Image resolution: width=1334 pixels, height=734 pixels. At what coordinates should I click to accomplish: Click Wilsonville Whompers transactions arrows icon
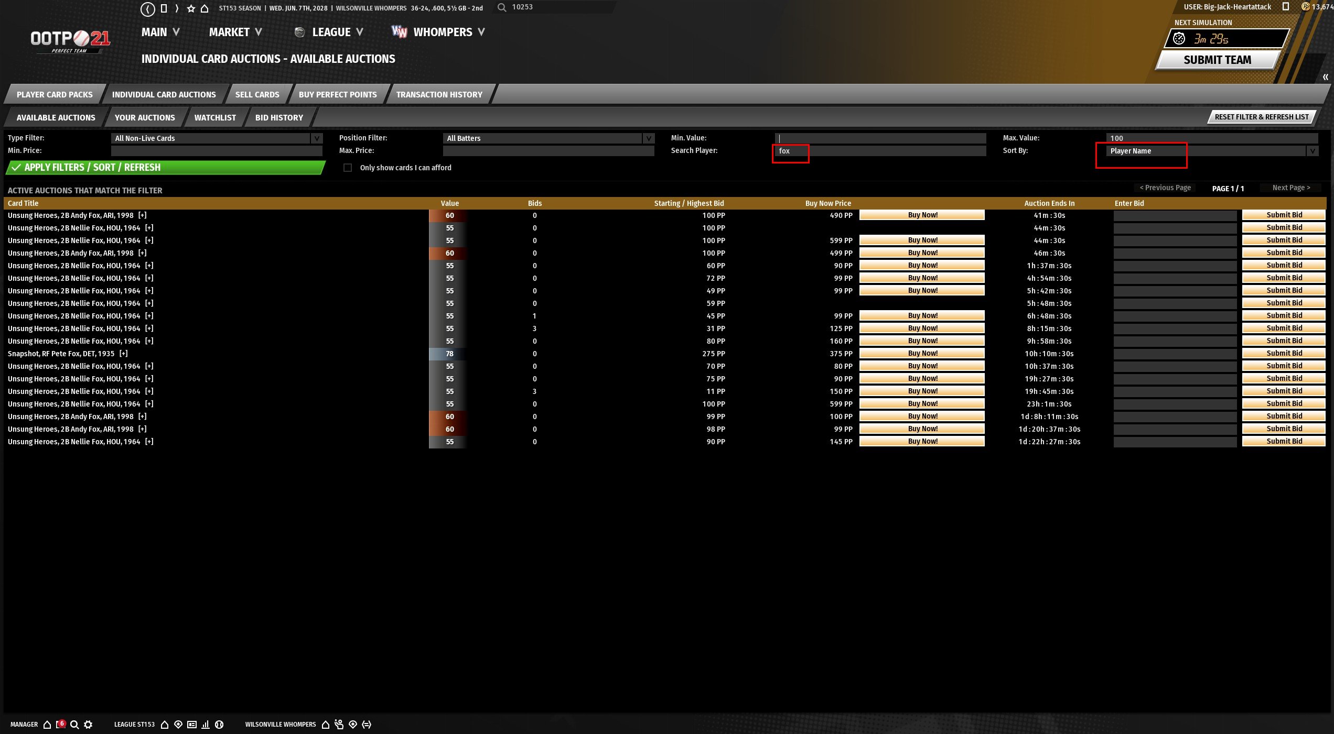pos(367,725)
